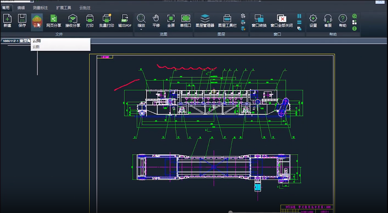Open the 编辑 ribbon tab
This screenshot has height=213, width=388.
[x=21, y=8]
